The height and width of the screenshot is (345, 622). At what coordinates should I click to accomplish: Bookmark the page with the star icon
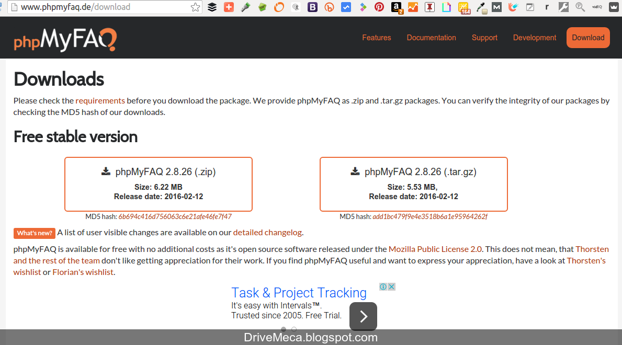[194, 7]
